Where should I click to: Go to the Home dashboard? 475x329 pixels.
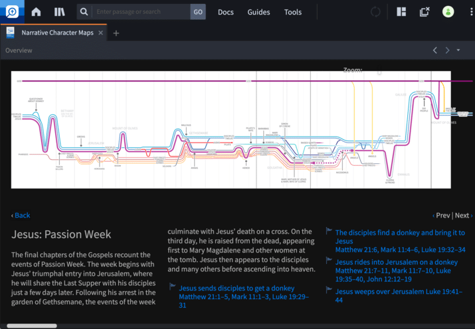(36, 12)
